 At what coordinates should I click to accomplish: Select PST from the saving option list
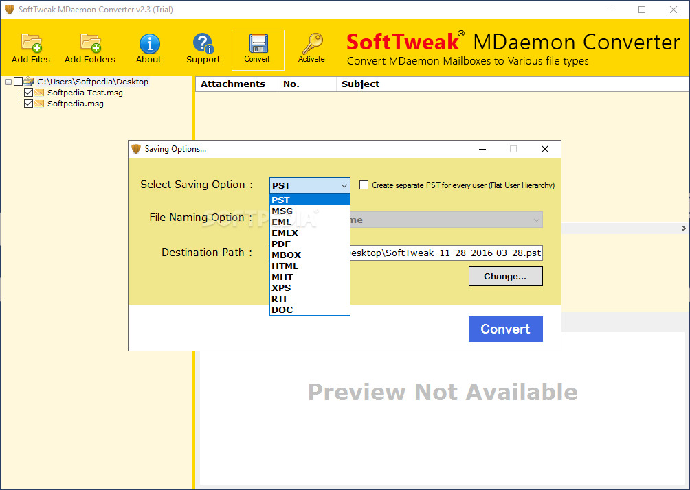click(x=310, y=200)
